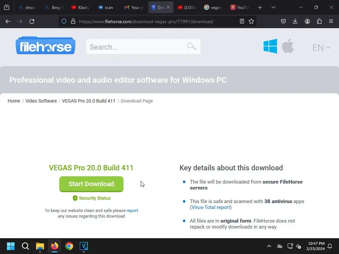The width and height of the screenshot is (339, 254).
Task: Open Firefox View tabs overview icon
Action: (7, 7)
